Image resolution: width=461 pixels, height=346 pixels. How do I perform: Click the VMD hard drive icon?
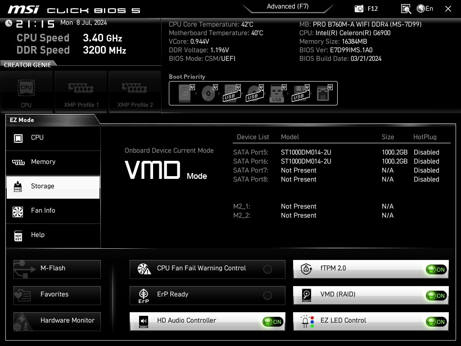[306, 295]
